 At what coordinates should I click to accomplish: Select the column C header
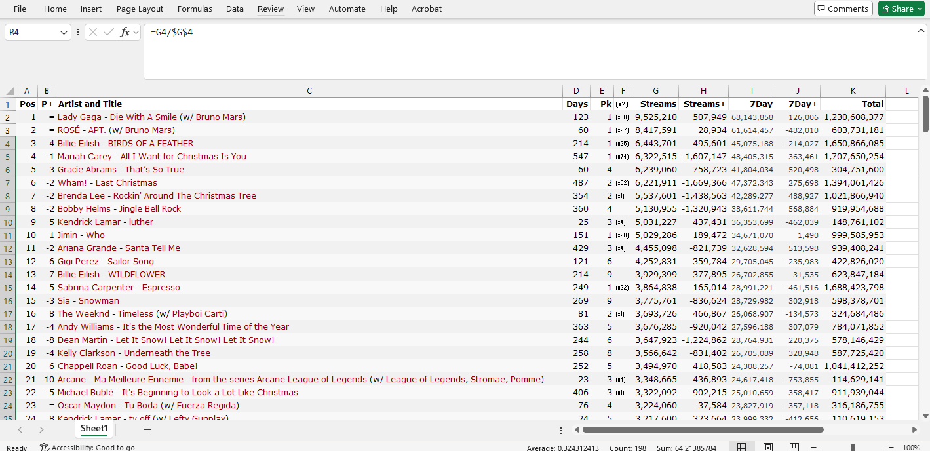(x=309, y=91)
